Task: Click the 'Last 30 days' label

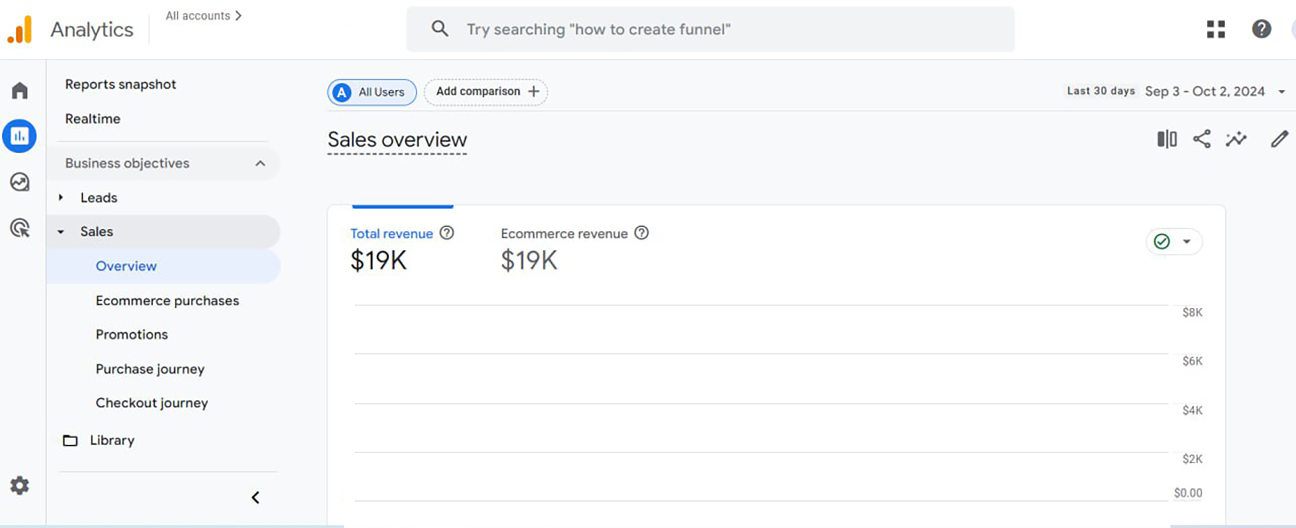Action: click(1101, 91)
